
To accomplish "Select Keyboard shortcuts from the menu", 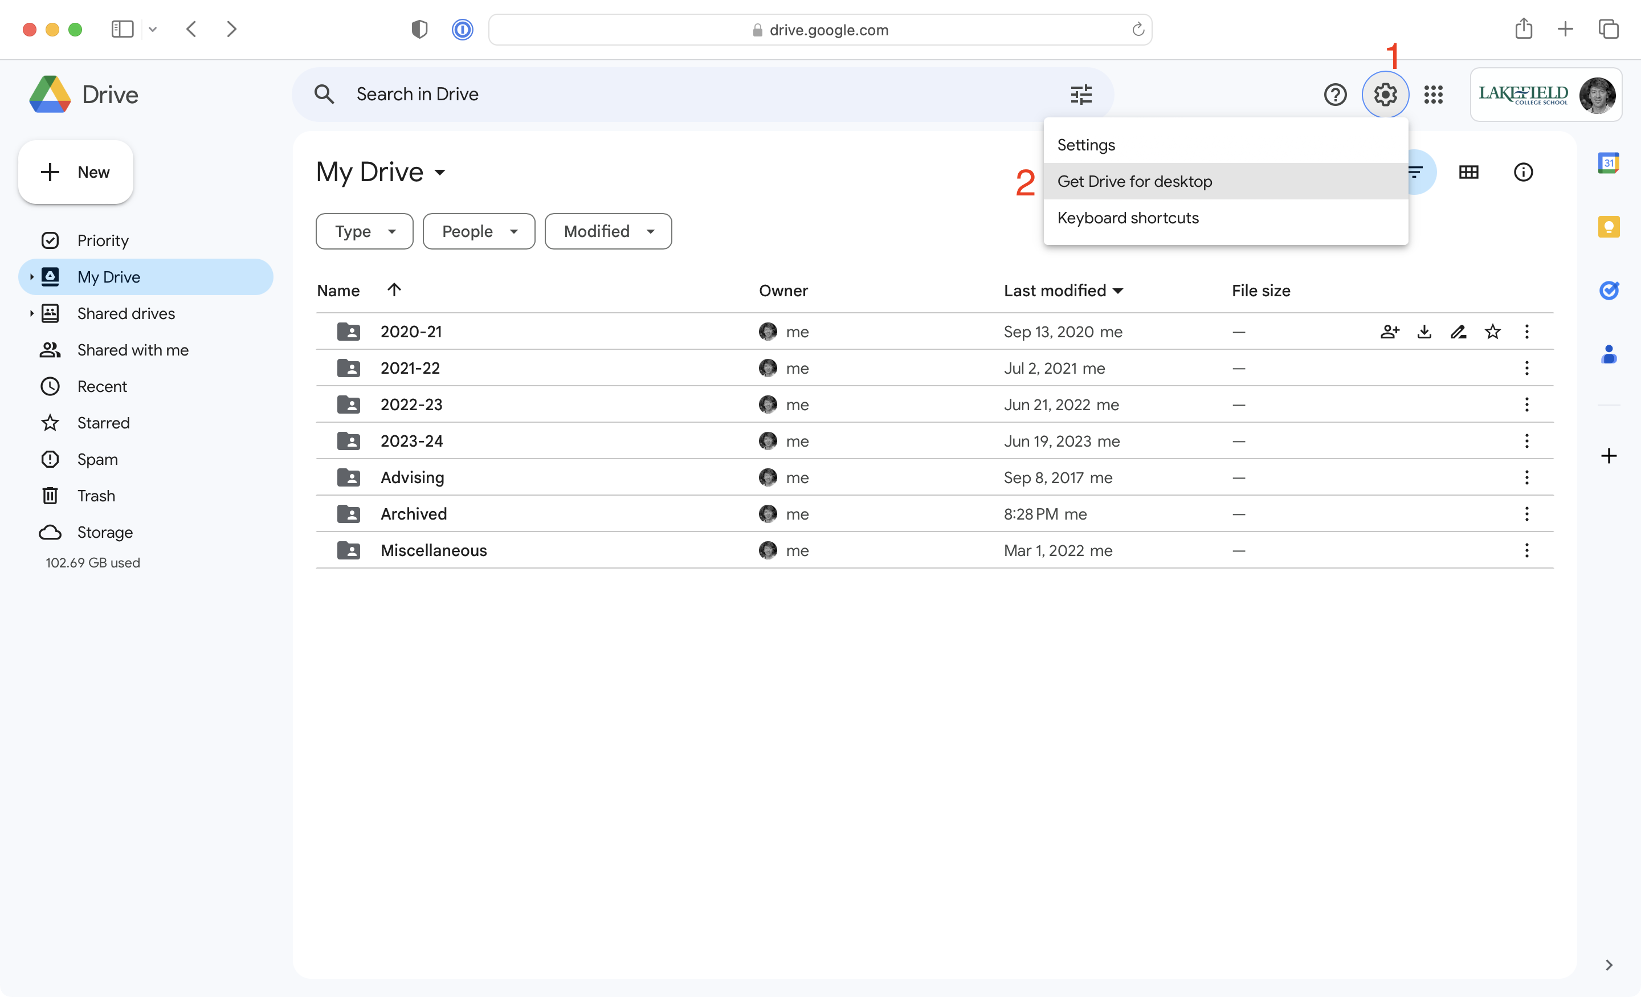I will [x=1128, y=218].
